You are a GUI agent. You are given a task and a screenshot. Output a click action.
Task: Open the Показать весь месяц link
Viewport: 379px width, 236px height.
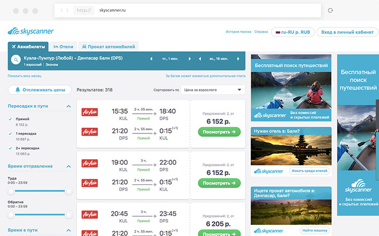(24, 76)
